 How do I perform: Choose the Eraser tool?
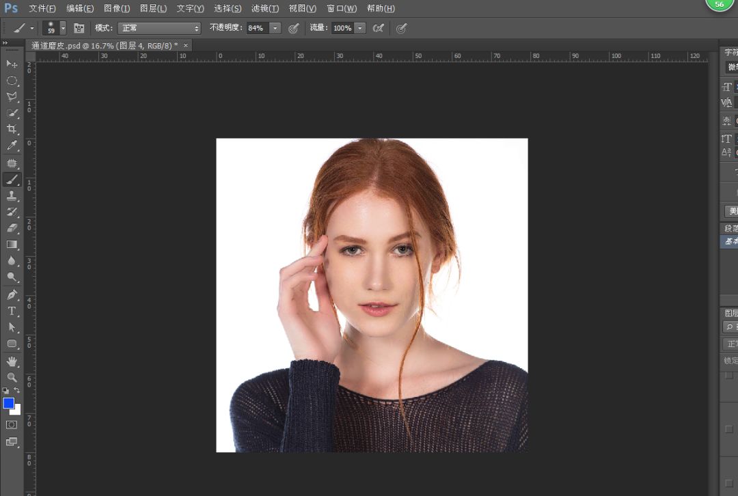pos(12,228)
